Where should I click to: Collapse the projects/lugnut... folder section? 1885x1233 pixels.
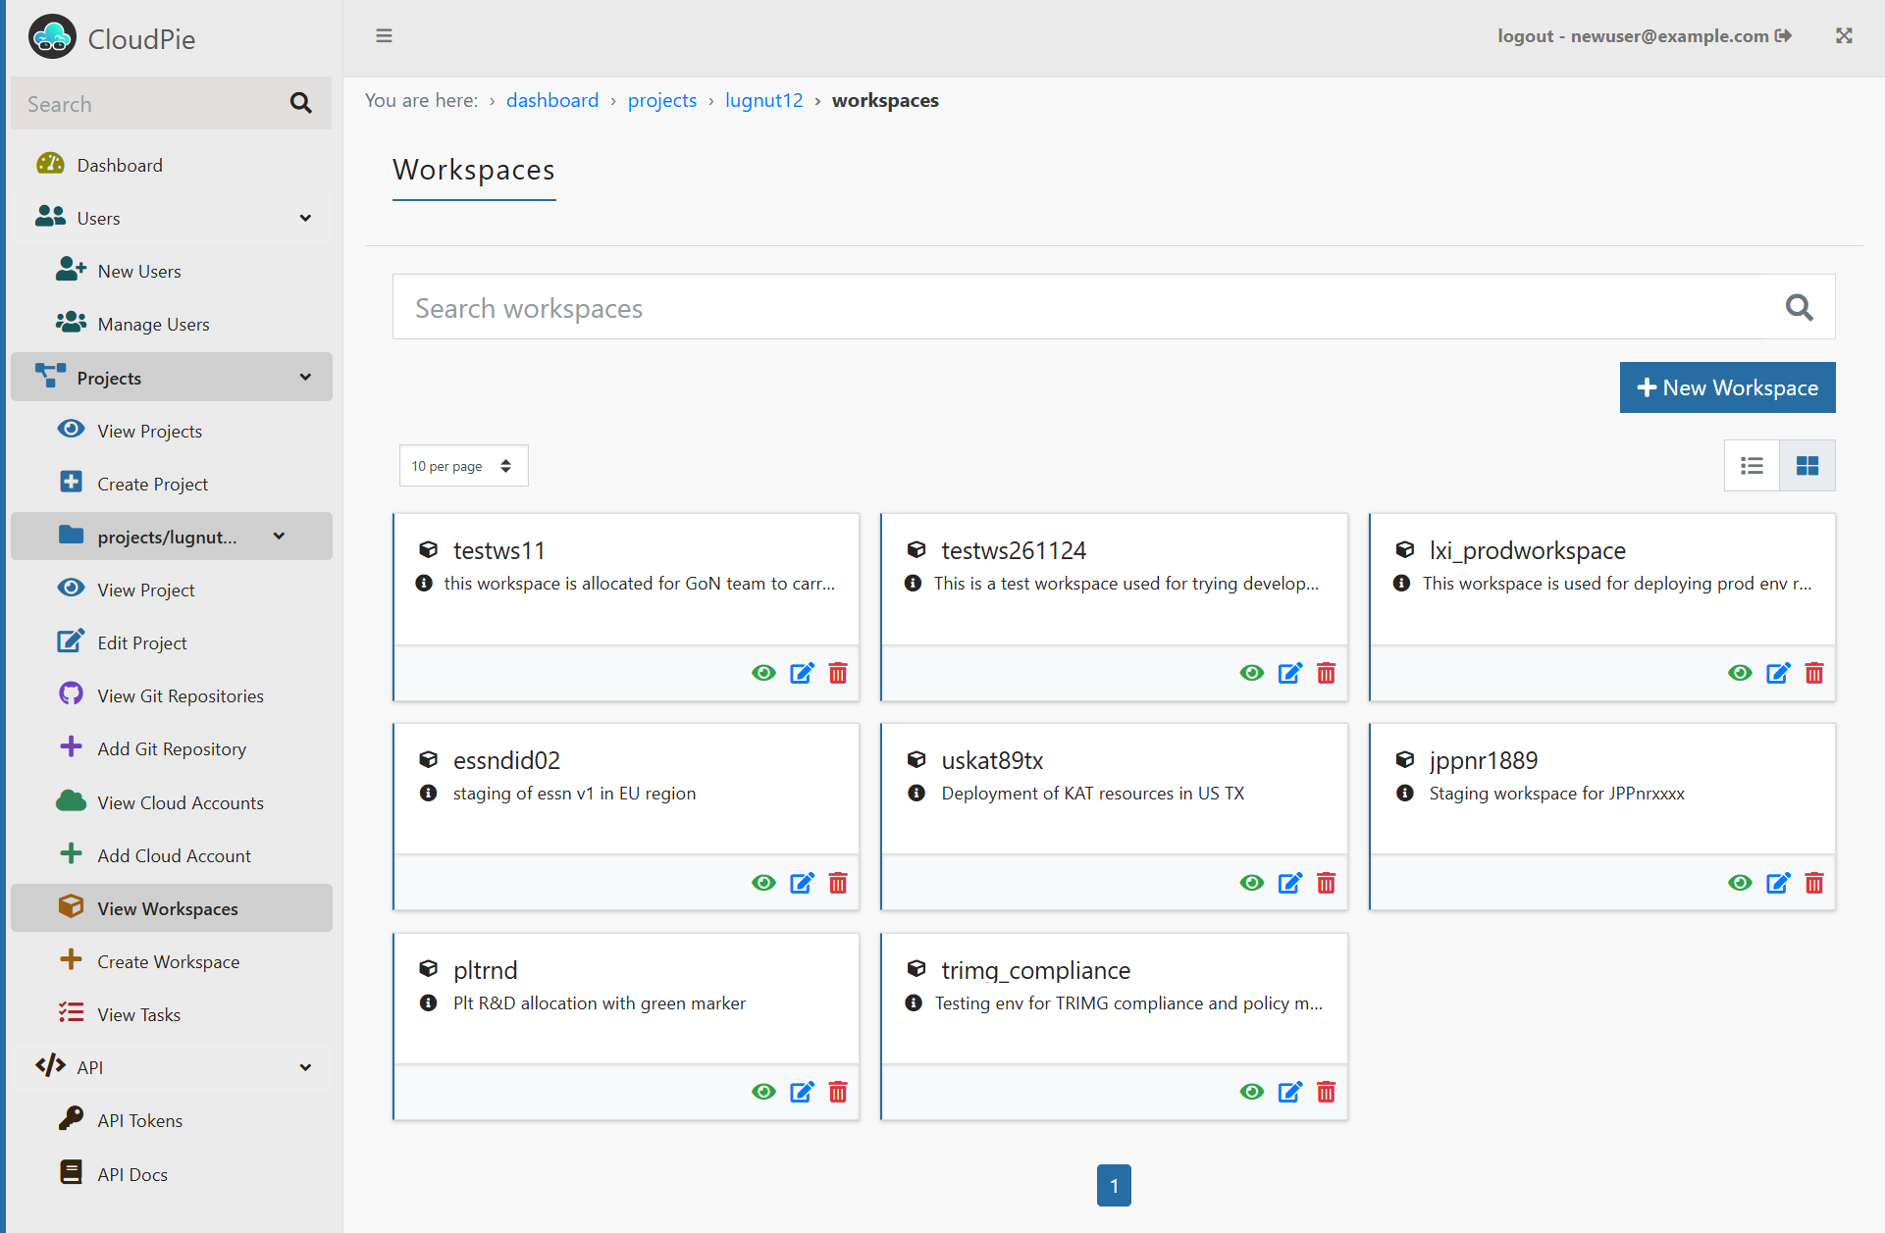click(280, 537)
